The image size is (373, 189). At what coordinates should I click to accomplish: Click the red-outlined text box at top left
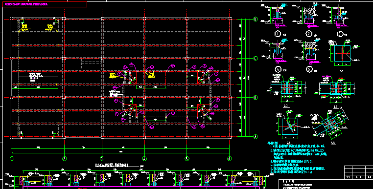click(45, 4)
